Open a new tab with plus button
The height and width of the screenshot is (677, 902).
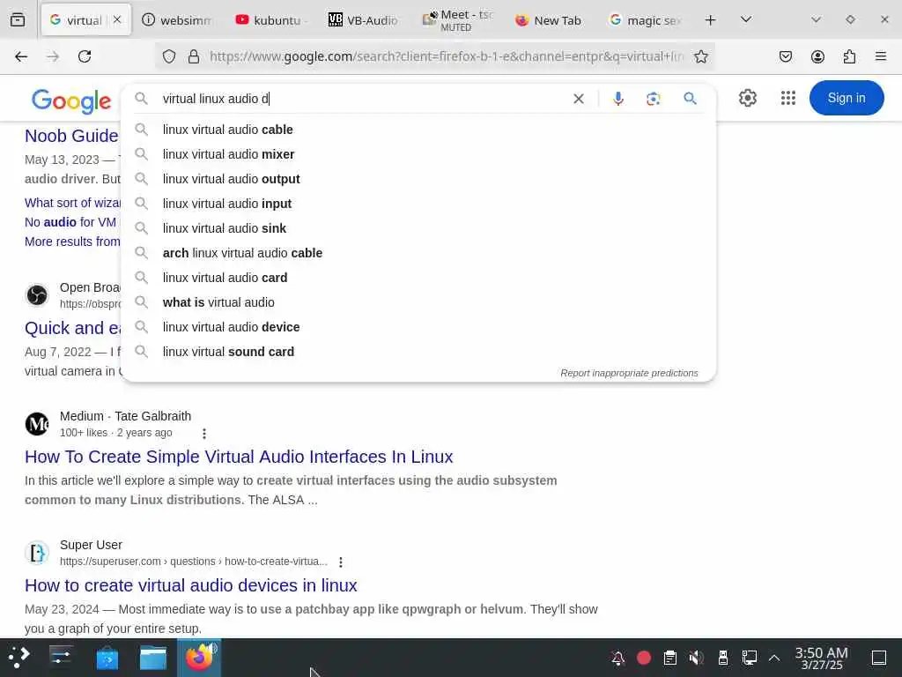click(x=711, y=20)
